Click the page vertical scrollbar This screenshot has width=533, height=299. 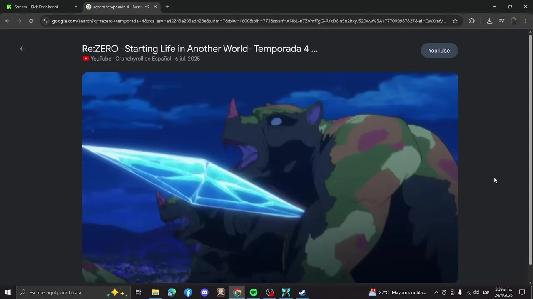[530, 149]
